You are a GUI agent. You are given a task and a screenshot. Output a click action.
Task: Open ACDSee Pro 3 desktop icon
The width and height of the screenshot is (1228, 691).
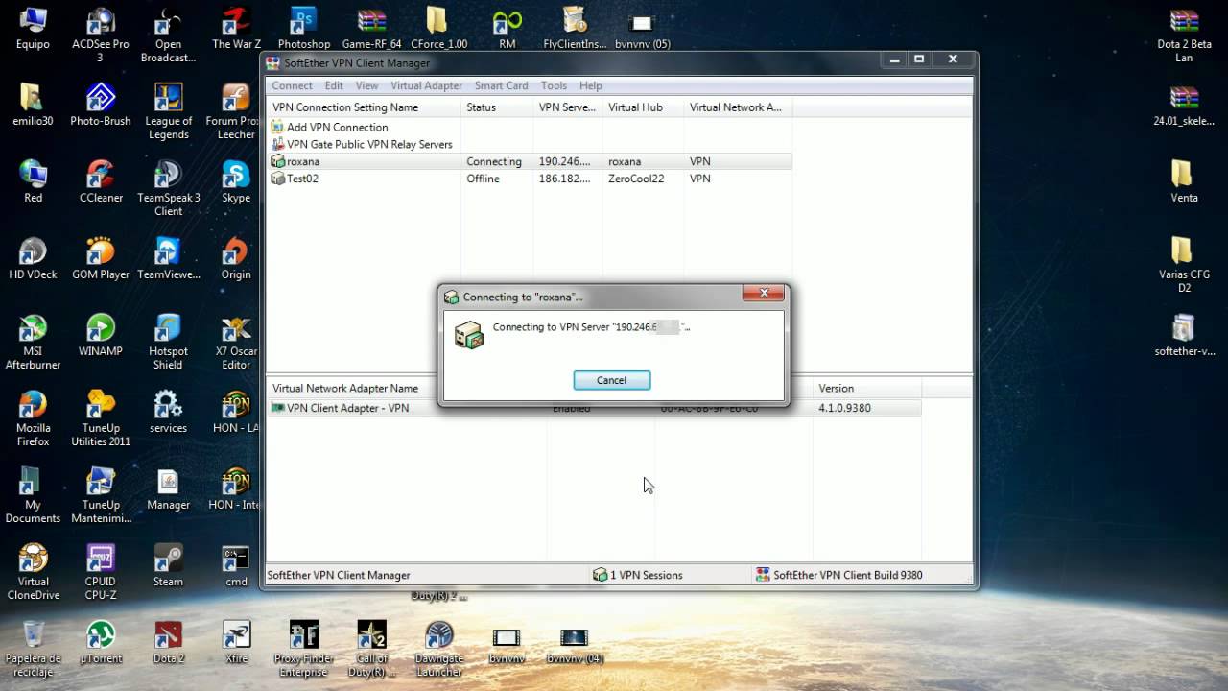tap(101, 35)
